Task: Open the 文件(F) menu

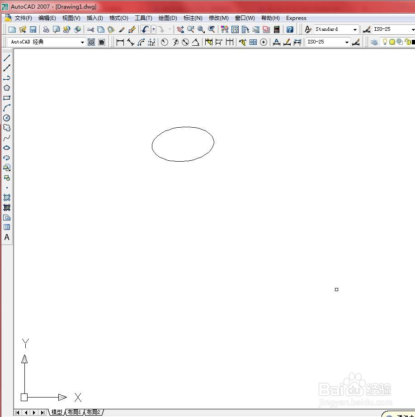Action: pyautogui.click(x=24, y=18)
